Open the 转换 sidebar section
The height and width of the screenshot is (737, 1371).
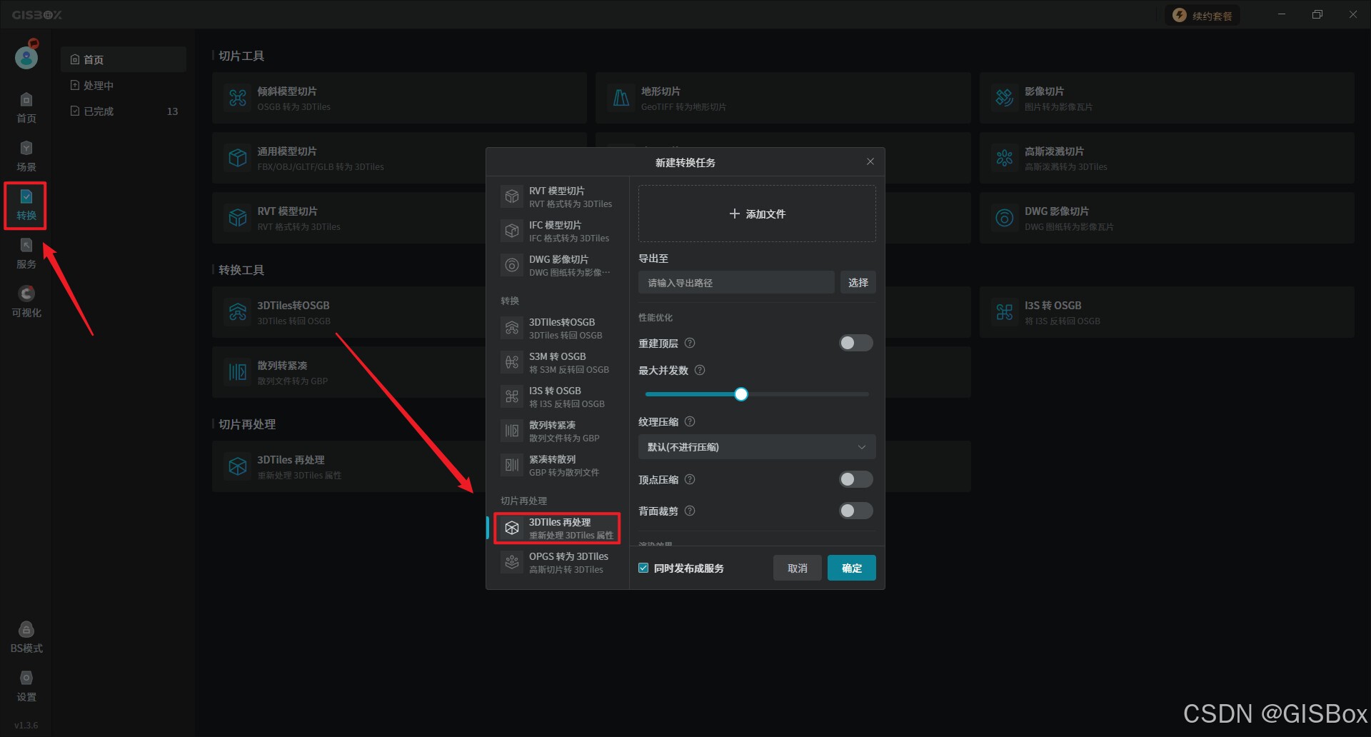(26, 206)
